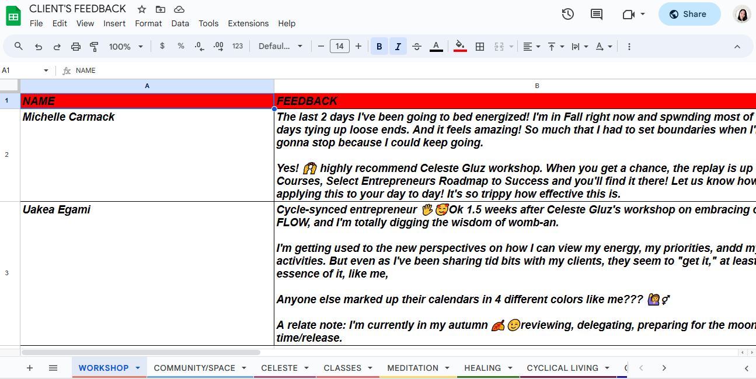Open the Tools menu

point(208,23)
